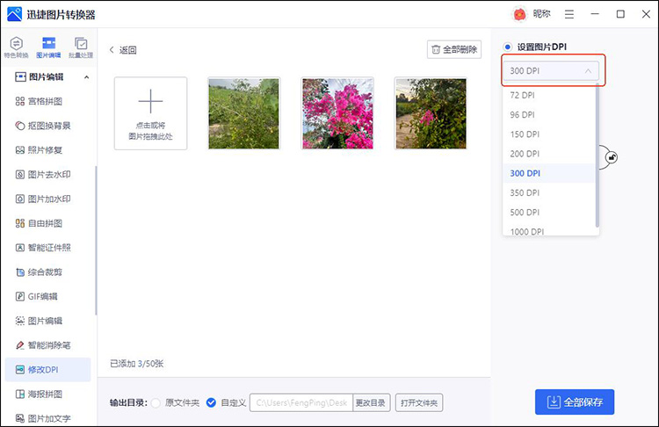Open the 特色转换 tab
Image resolution: width=659 pixels, height=427 pixels.
click(x=16, y=47)
